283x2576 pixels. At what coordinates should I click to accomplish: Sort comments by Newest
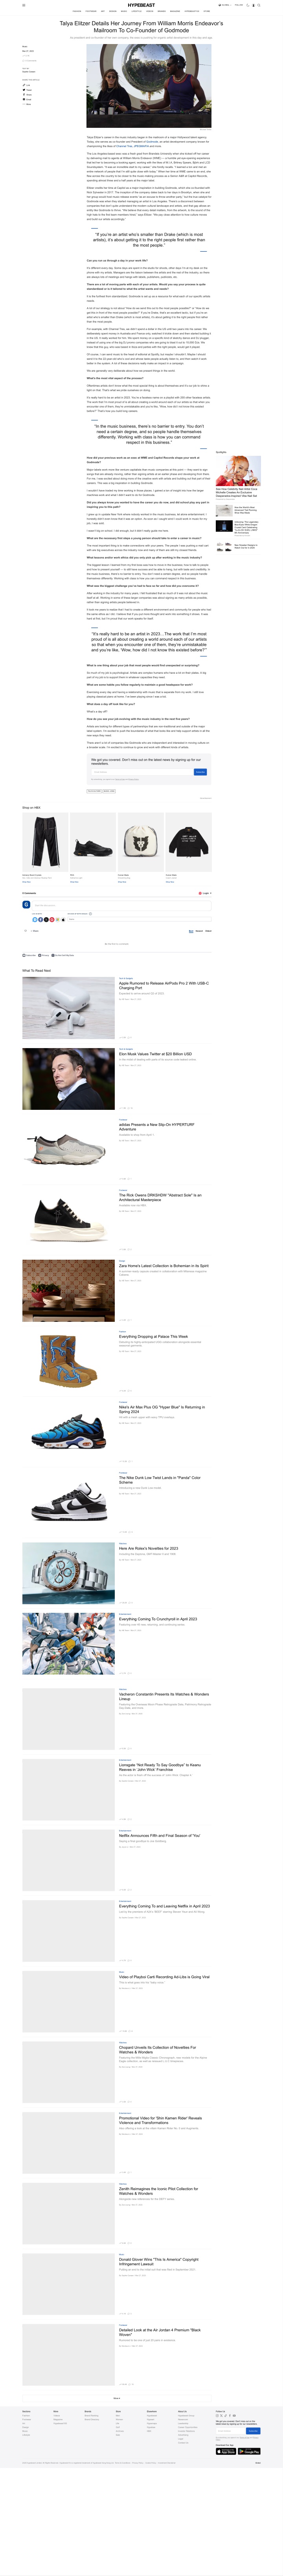click(198, 930)
